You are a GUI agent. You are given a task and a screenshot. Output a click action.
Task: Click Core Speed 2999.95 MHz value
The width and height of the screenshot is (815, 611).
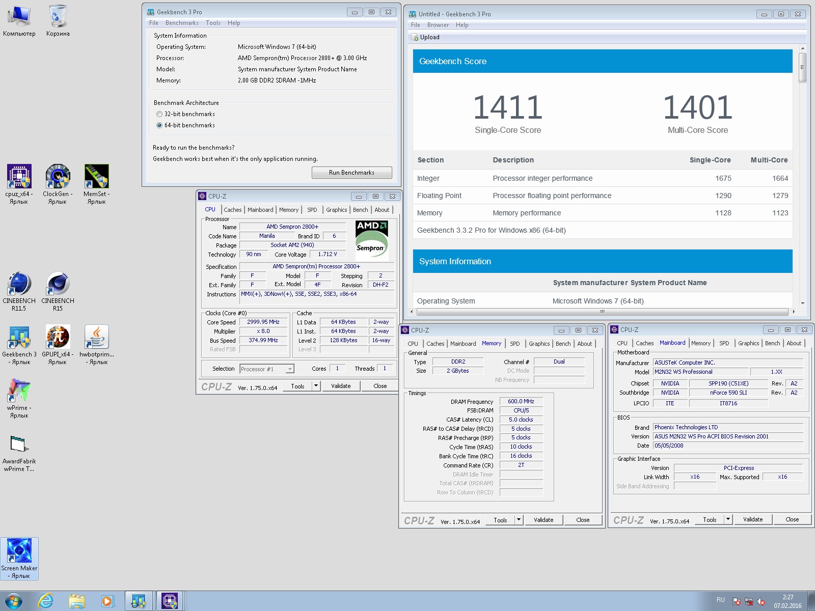click(x=263, y=322)
